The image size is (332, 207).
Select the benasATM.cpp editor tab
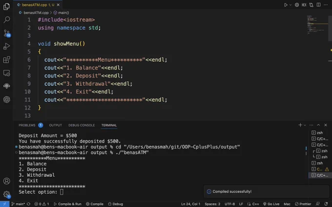tap(38, 5)
